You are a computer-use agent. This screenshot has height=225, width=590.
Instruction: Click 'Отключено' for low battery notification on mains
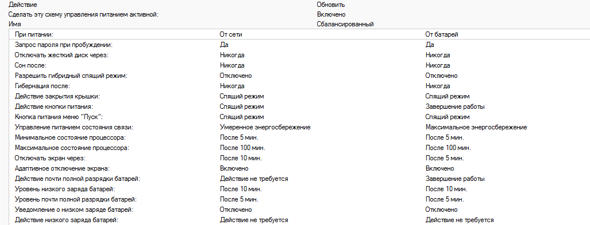236,210
